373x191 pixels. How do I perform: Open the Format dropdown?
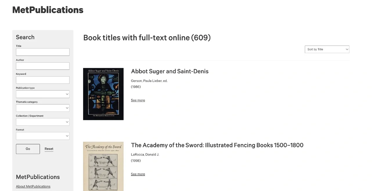[43, 136]
